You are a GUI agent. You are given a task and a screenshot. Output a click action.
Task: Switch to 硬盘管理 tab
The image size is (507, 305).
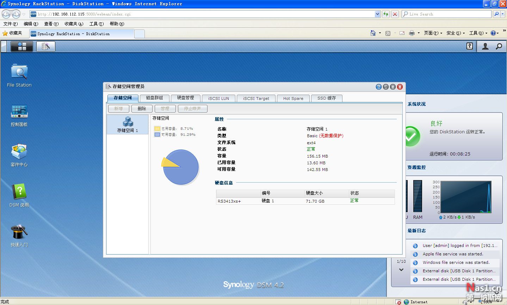point(185,98)
